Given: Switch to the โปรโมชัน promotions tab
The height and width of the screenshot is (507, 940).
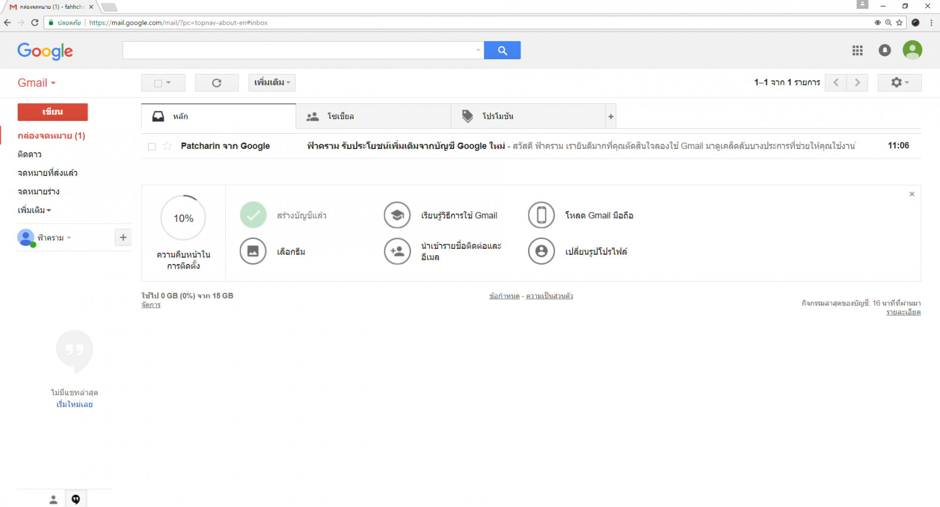Looking at the screenshot, I should tap(528, 116).
